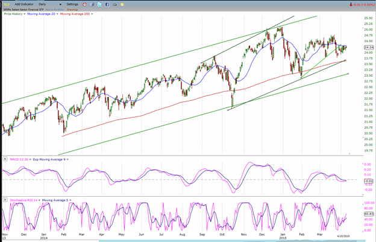Click the 60.83 Stochastics value label
The width and height of the screenshot is (376, 242).
click(369, 214)
